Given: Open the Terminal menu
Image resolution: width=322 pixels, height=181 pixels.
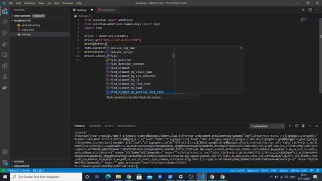Looking at the screenshot, I should pyautogui.click(x=67, y=3).
